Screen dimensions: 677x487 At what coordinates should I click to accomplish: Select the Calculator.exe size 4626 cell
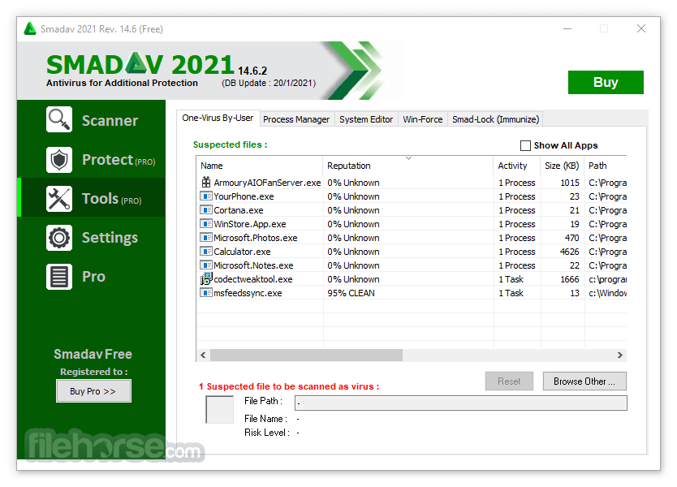click(x=570, y=252)
